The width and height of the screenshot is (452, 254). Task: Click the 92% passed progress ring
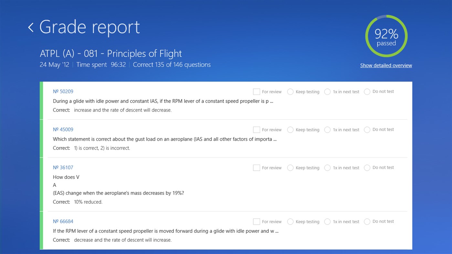click(x=386, y=36)
